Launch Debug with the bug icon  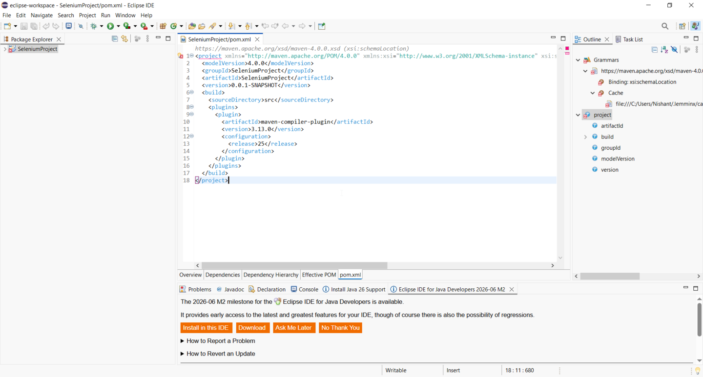94,26
